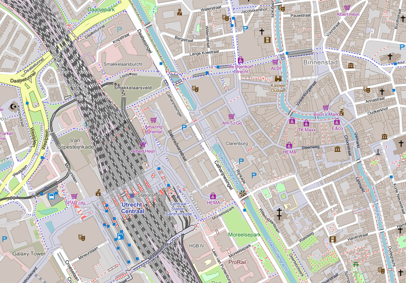Click the ProRail label
Image resolution: width=406 pixels, height=283 pixels.
coord(237,262)
